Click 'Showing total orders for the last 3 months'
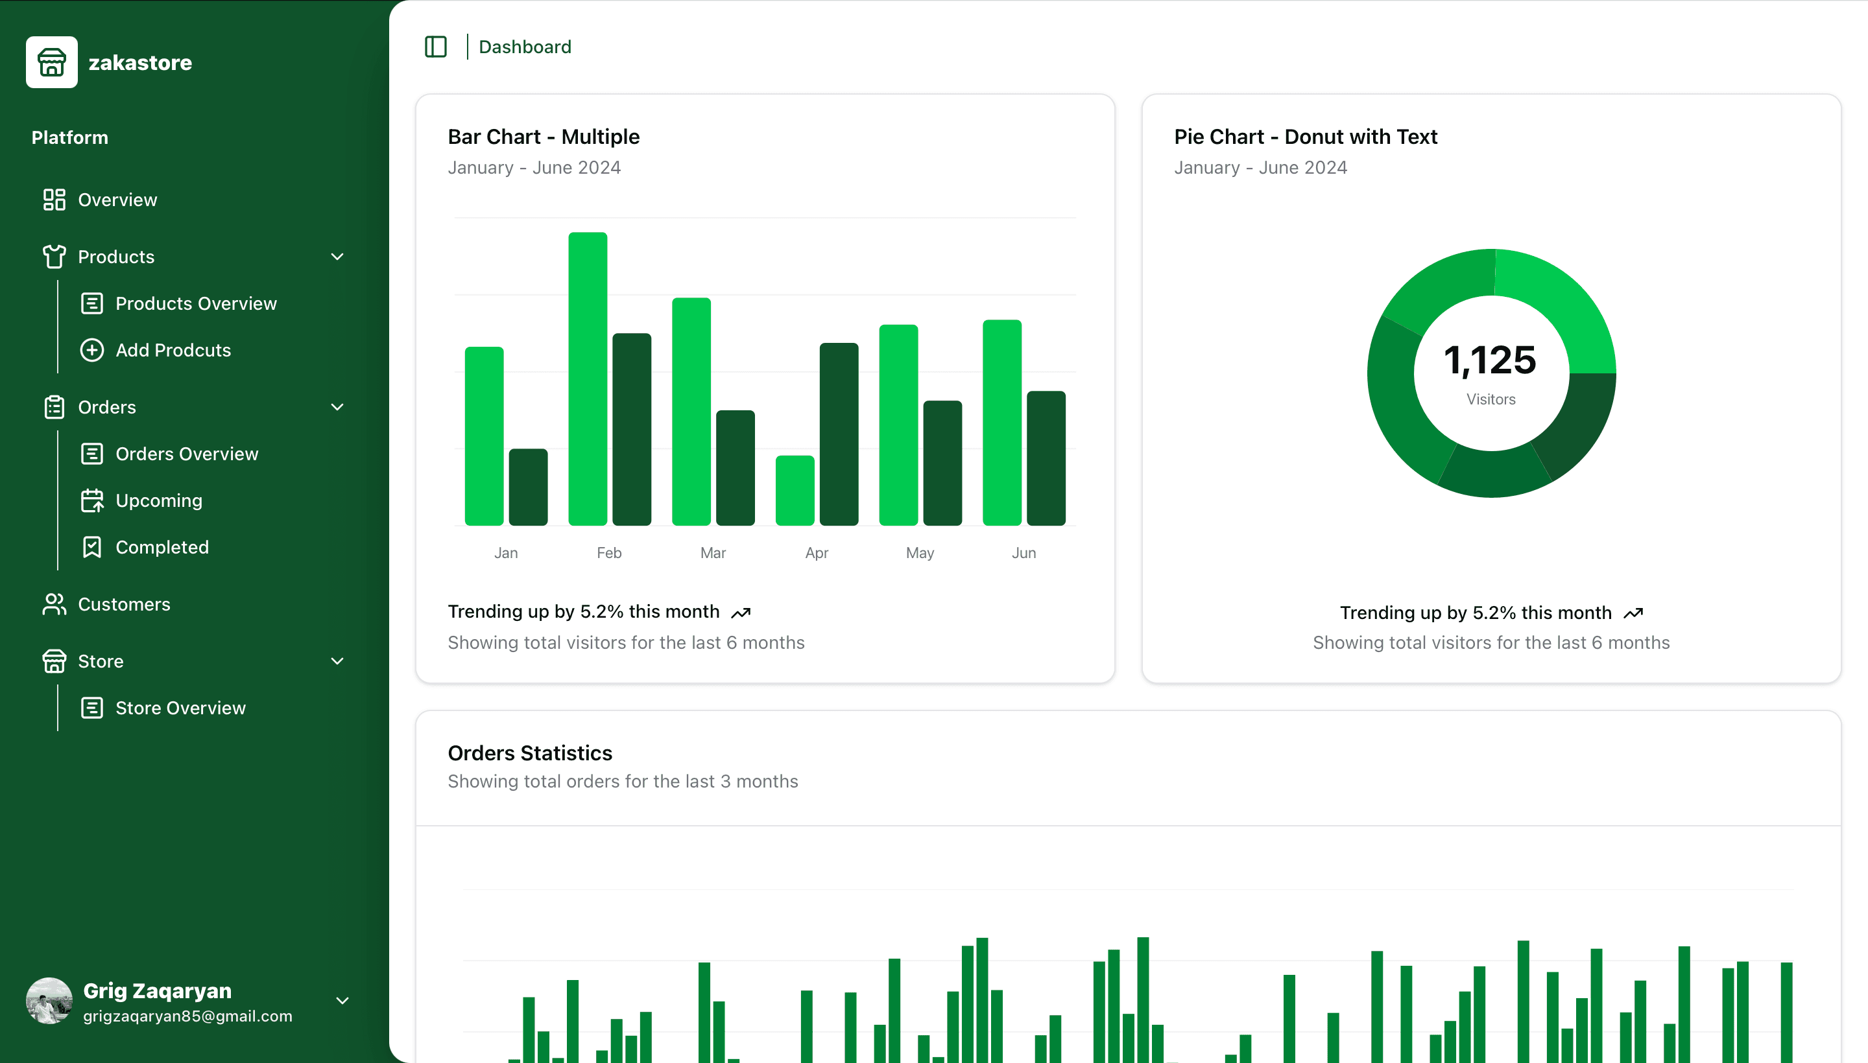Image resolution: width=1868 pixels, height=1063 pixels. (623, 781)
